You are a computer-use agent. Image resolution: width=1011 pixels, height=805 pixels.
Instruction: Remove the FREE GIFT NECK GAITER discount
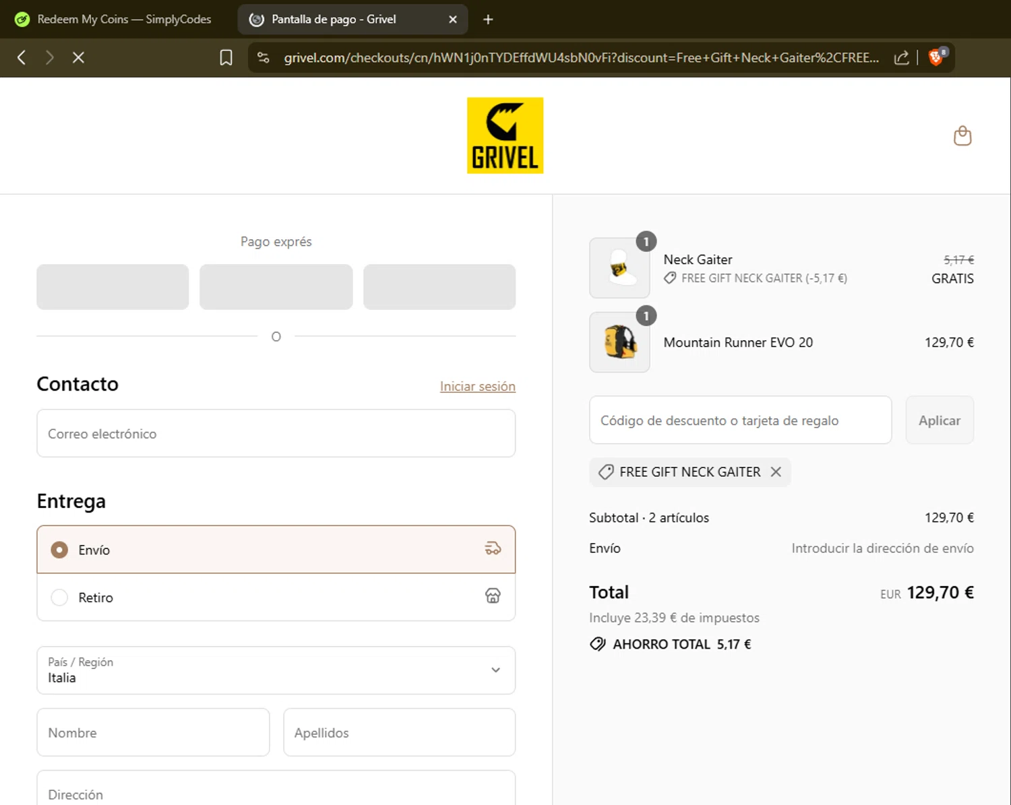[776, 472]
